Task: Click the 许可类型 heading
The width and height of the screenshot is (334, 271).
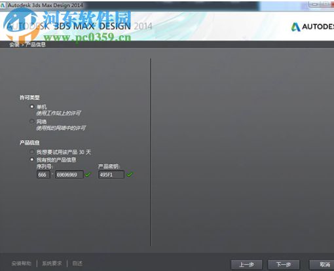Action: tap(29, 98)
